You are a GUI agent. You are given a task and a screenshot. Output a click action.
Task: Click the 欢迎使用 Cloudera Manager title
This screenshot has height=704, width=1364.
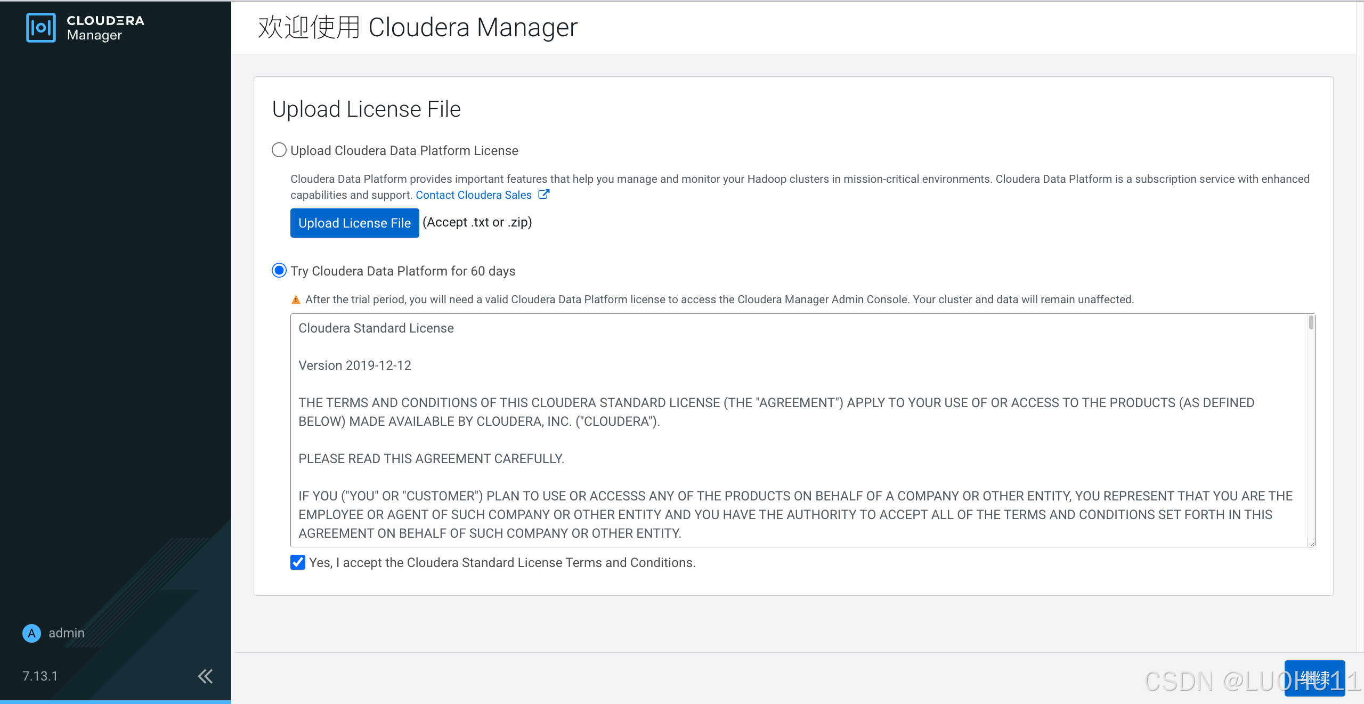pyautogui.click(x=418, y=27)
